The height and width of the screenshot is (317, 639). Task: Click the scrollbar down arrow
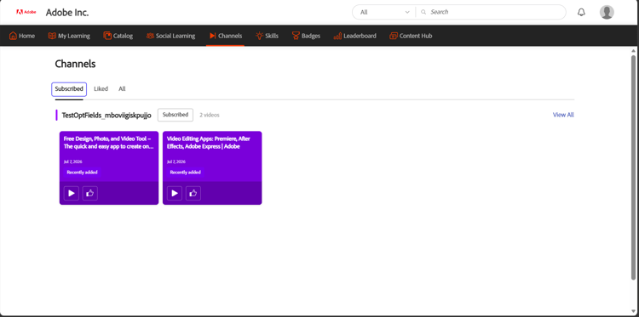pyautogui.click(x=633, y=312)
